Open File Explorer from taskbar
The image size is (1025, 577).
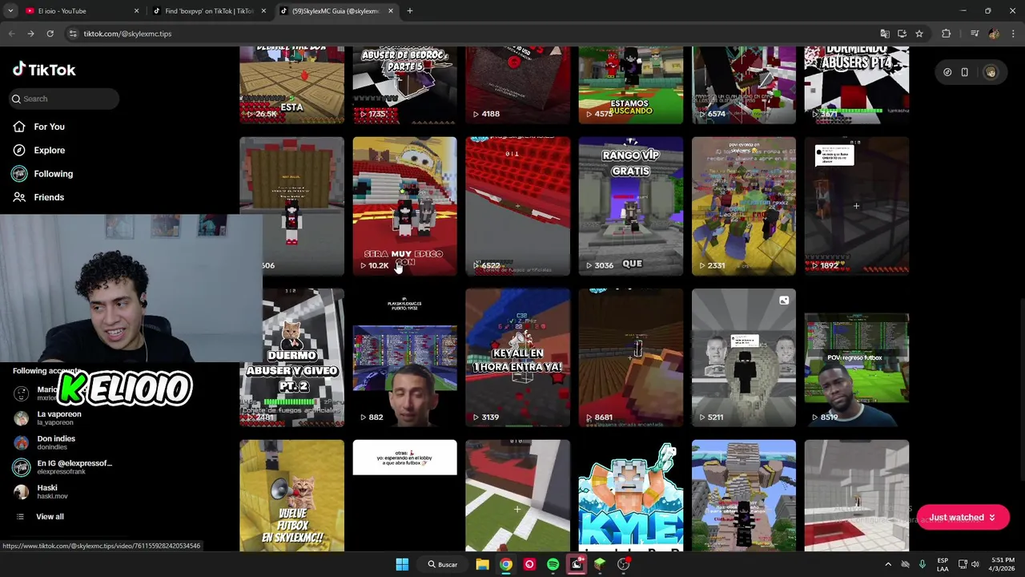482,564
